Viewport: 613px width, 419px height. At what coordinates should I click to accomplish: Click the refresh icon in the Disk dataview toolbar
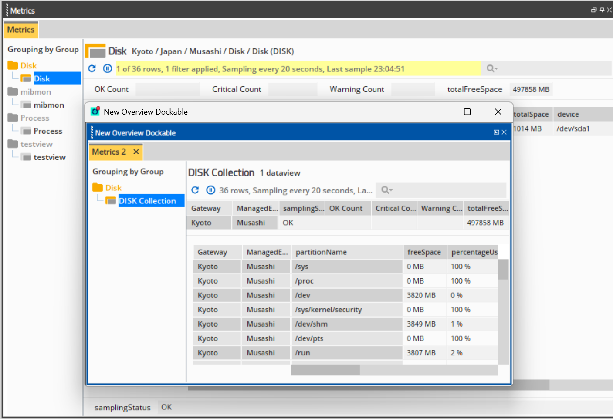(92, 68)
